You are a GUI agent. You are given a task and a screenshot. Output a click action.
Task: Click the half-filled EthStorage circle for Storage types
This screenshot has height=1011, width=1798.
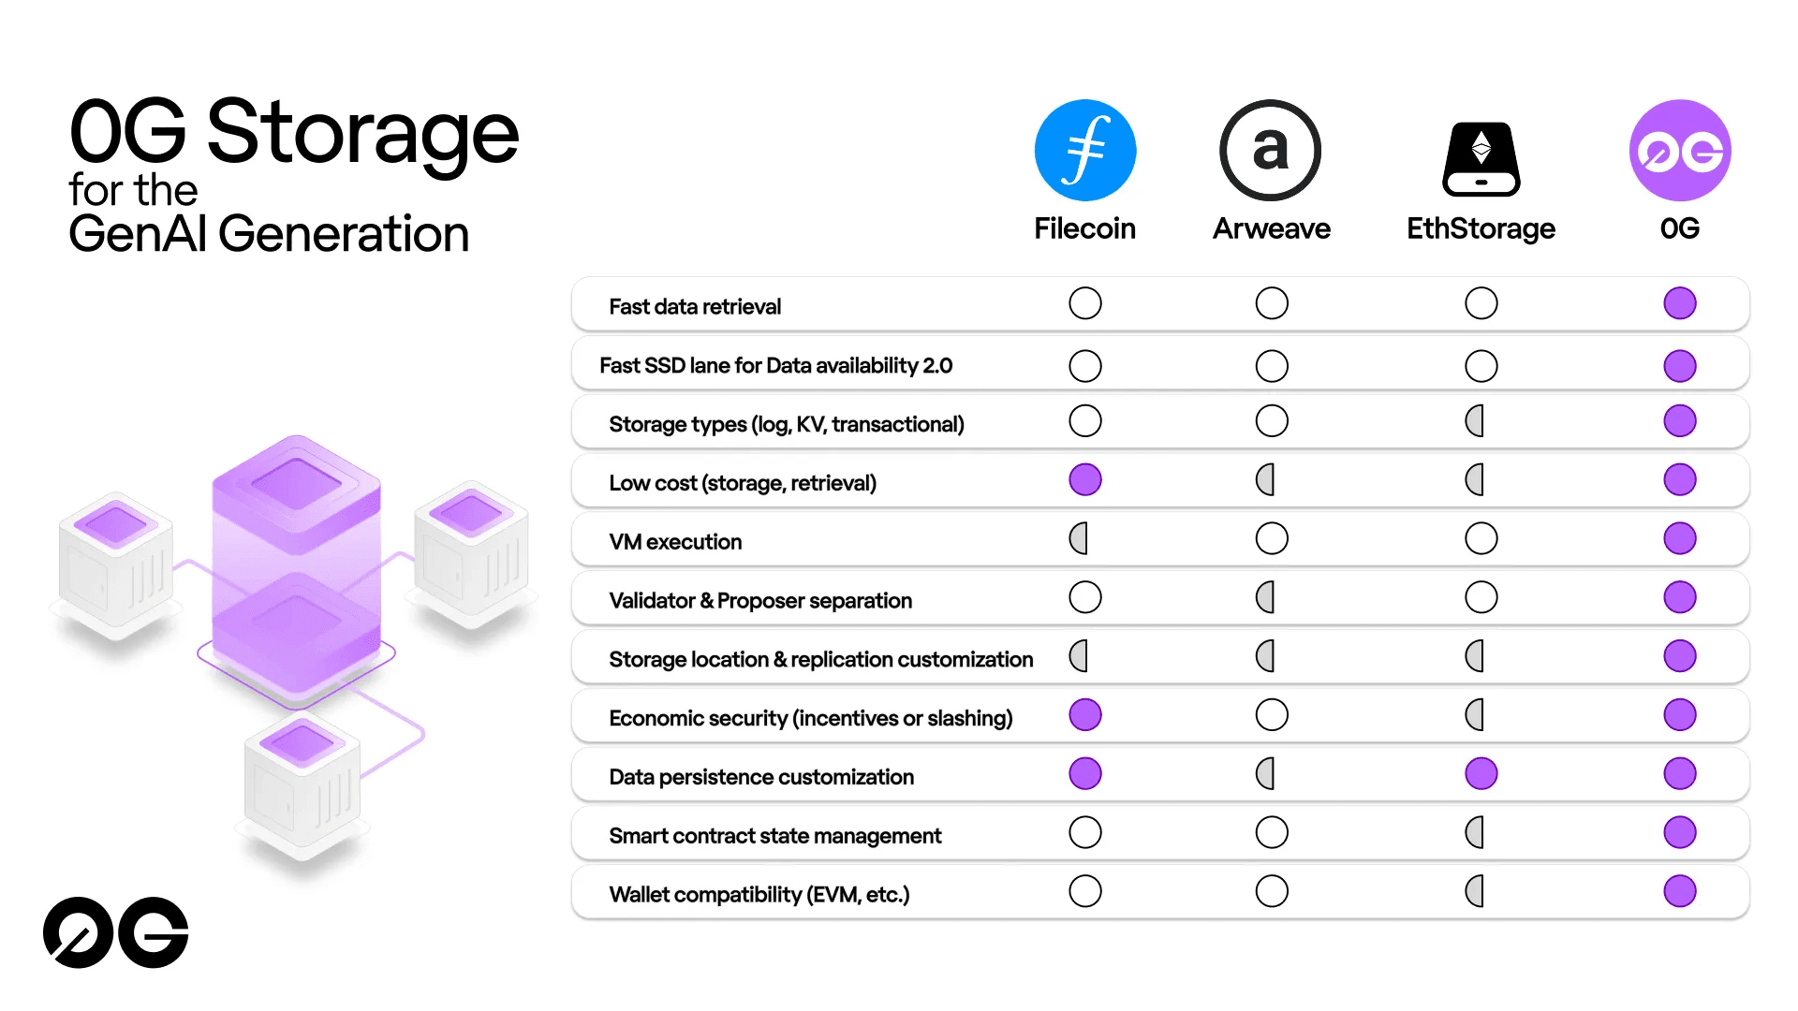(1475, 421)
